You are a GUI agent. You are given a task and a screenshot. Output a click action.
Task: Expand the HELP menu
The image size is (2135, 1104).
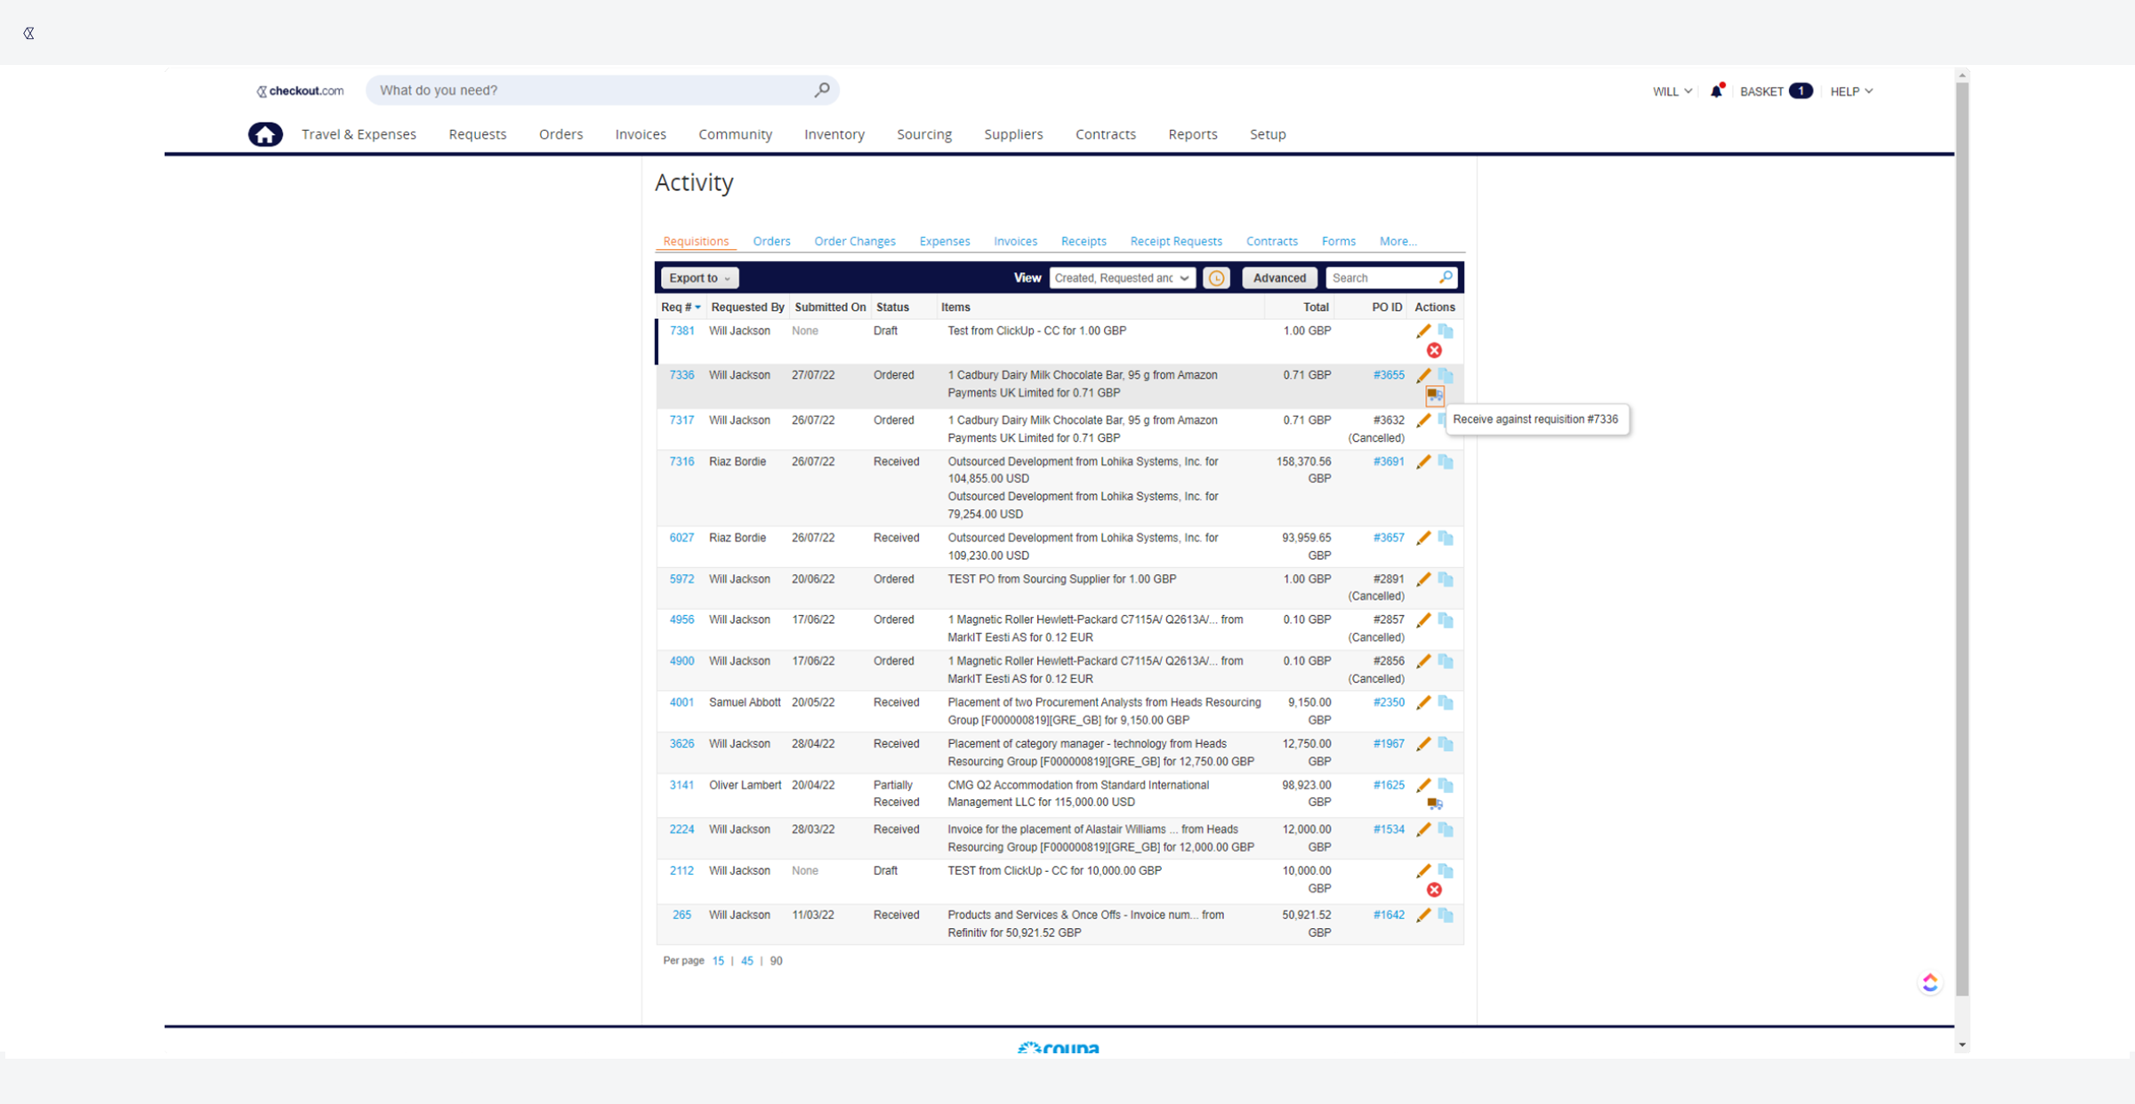pyautogui.click(x=1851, y=92)
